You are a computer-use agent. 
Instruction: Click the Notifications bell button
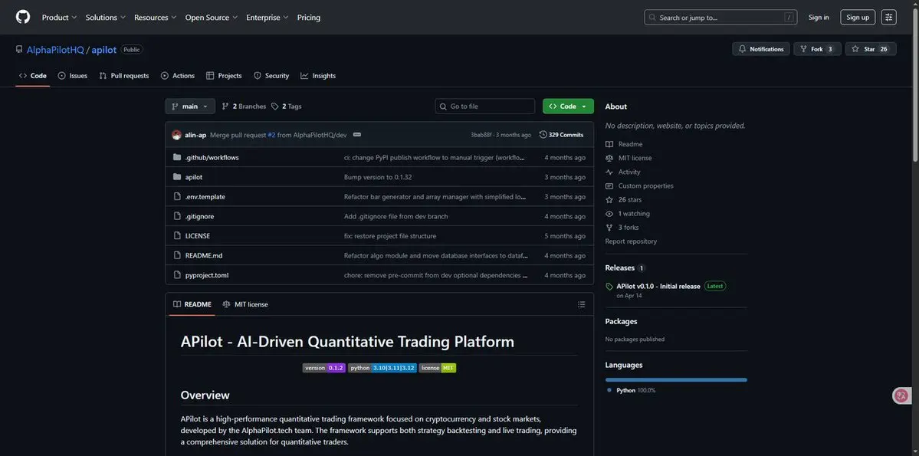(x=760, y=49)
